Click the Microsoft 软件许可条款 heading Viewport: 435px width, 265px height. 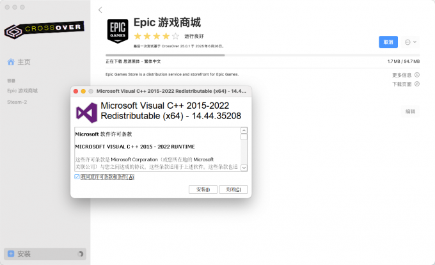coord(104,134)
